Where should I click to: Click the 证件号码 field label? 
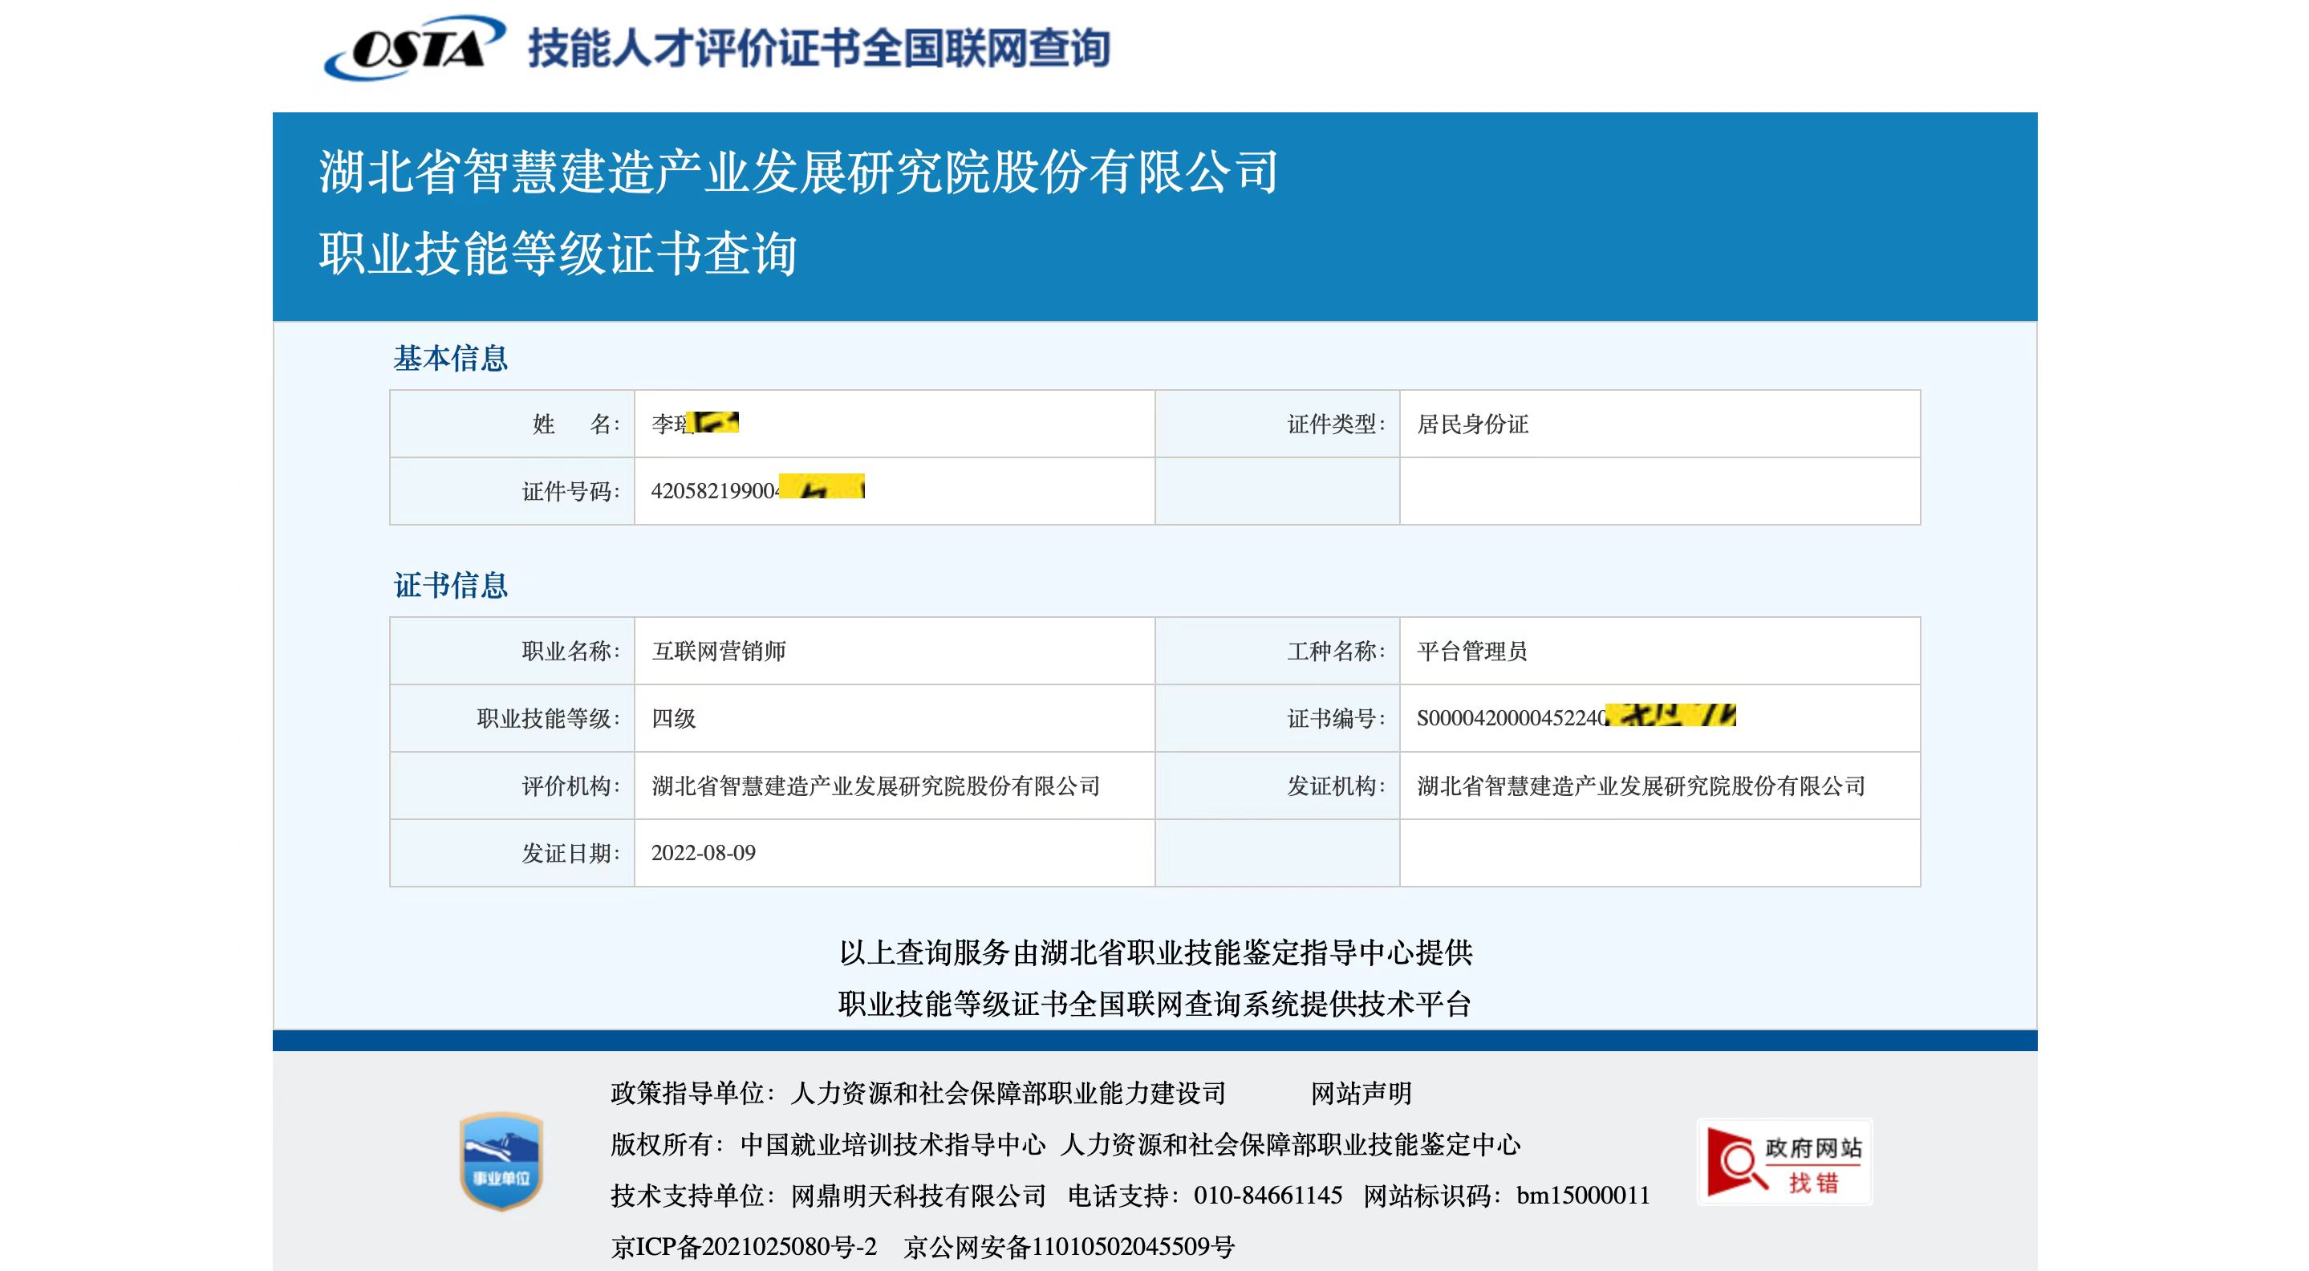click(x=570, y=491)
